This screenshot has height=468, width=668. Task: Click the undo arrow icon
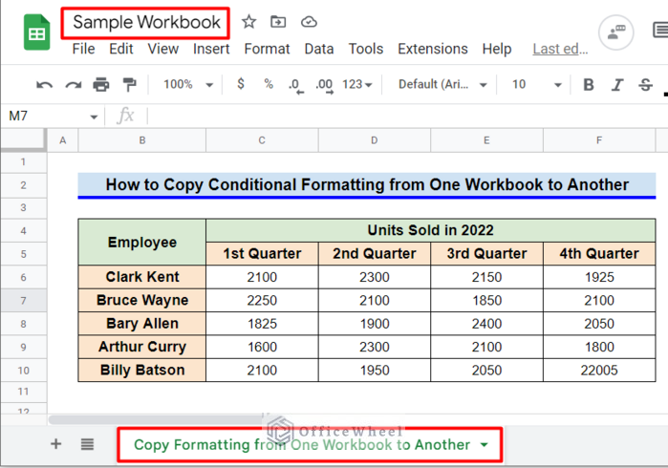coord(44,85)
